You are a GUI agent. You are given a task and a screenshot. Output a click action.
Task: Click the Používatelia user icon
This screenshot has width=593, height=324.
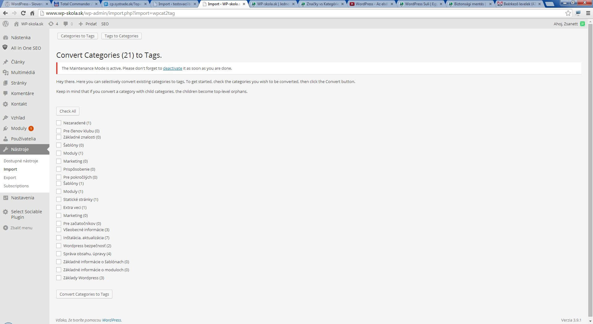(x=5, y=139)
